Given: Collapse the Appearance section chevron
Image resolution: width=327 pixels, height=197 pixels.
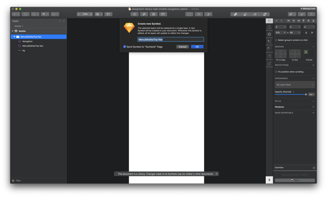Looking at the screenshot, I should 313,78.
